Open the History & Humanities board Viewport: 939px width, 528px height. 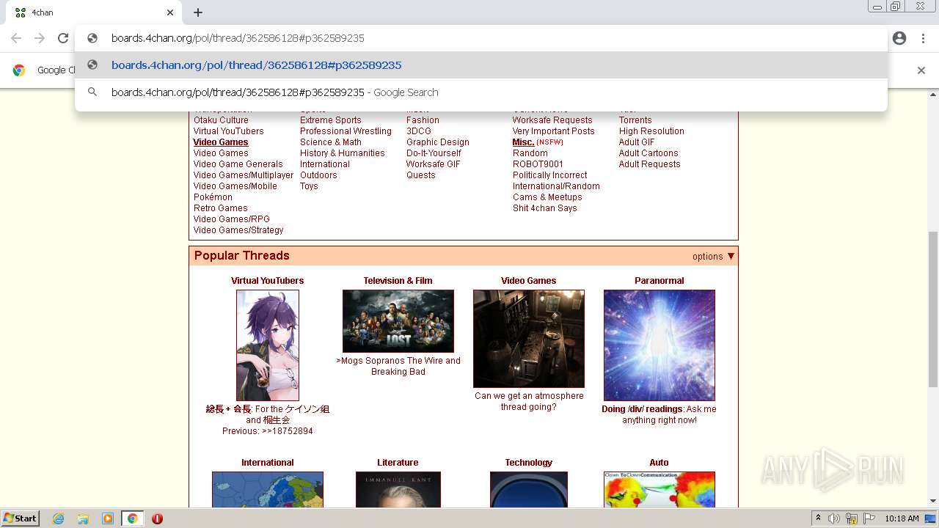343,153
